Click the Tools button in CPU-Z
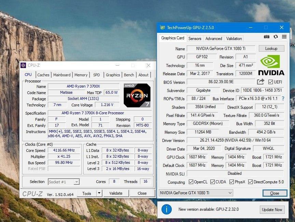This screenshot has width=295, height=222. [x=87, y=193]
